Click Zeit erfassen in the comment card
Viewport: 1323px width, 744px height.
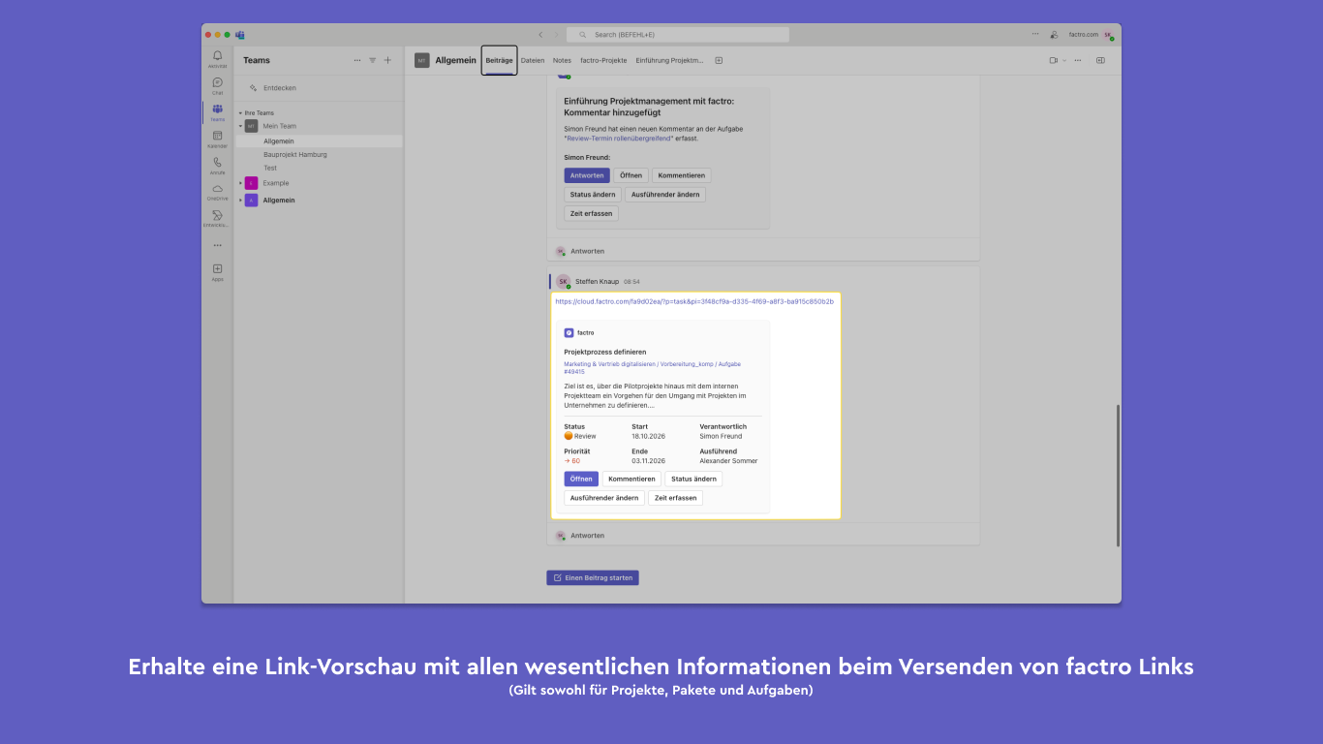coord(591,213)
